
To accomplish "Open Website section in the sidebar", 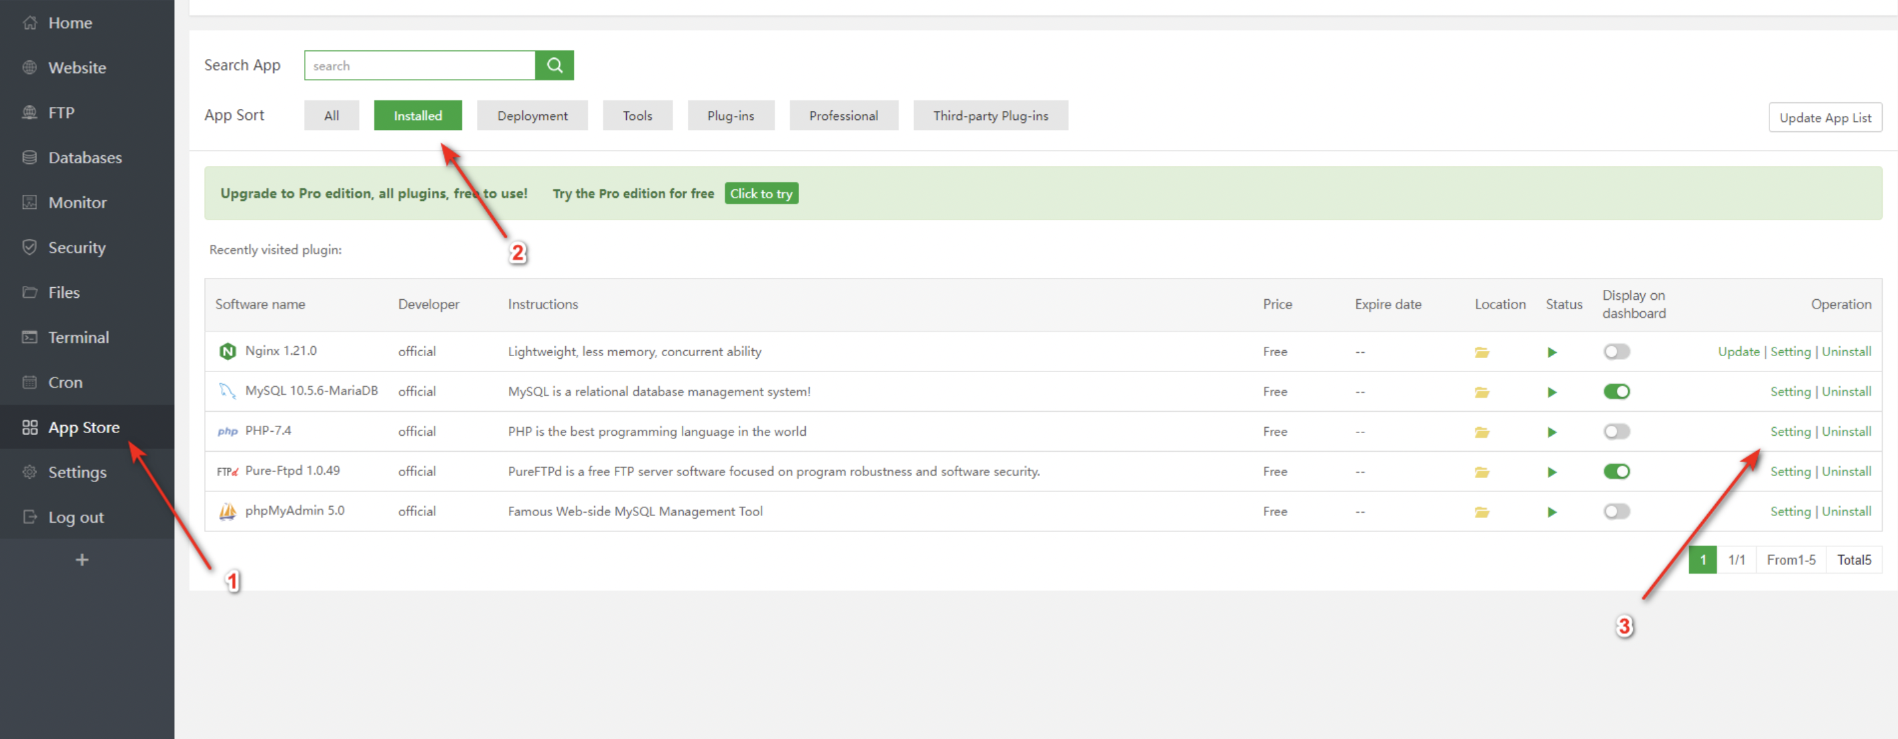I will (76, 68).
